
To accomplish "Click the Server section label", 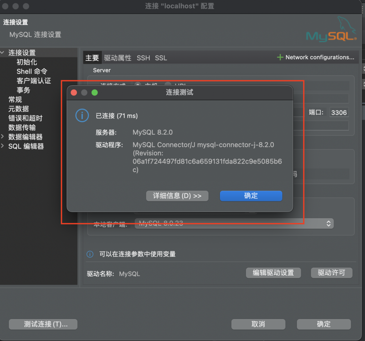I will 102,70.
